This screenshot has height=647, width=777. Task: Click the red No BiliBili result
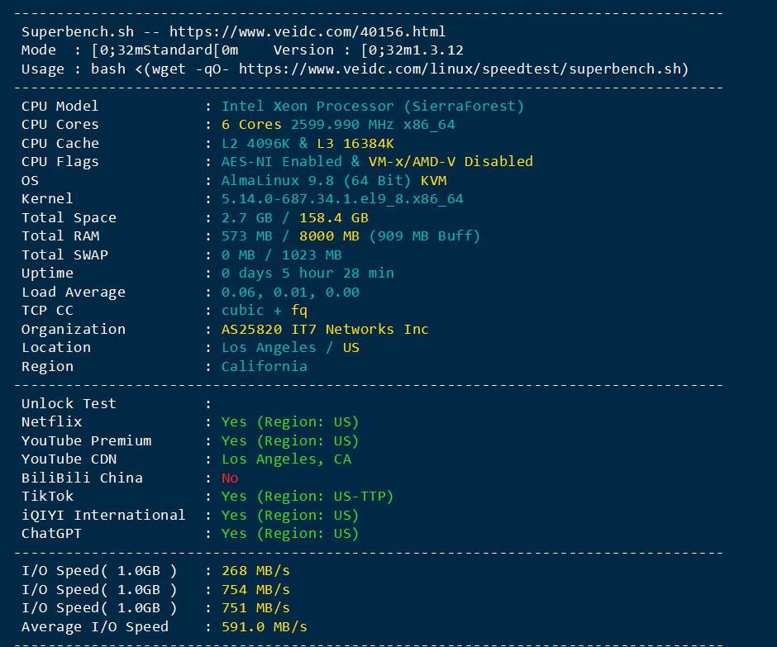230,478
